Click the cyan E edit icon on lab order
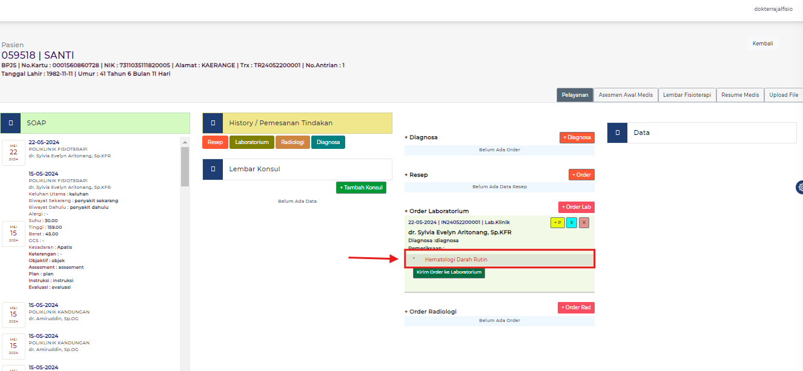803x371 pixels. (x=571, y=222)
